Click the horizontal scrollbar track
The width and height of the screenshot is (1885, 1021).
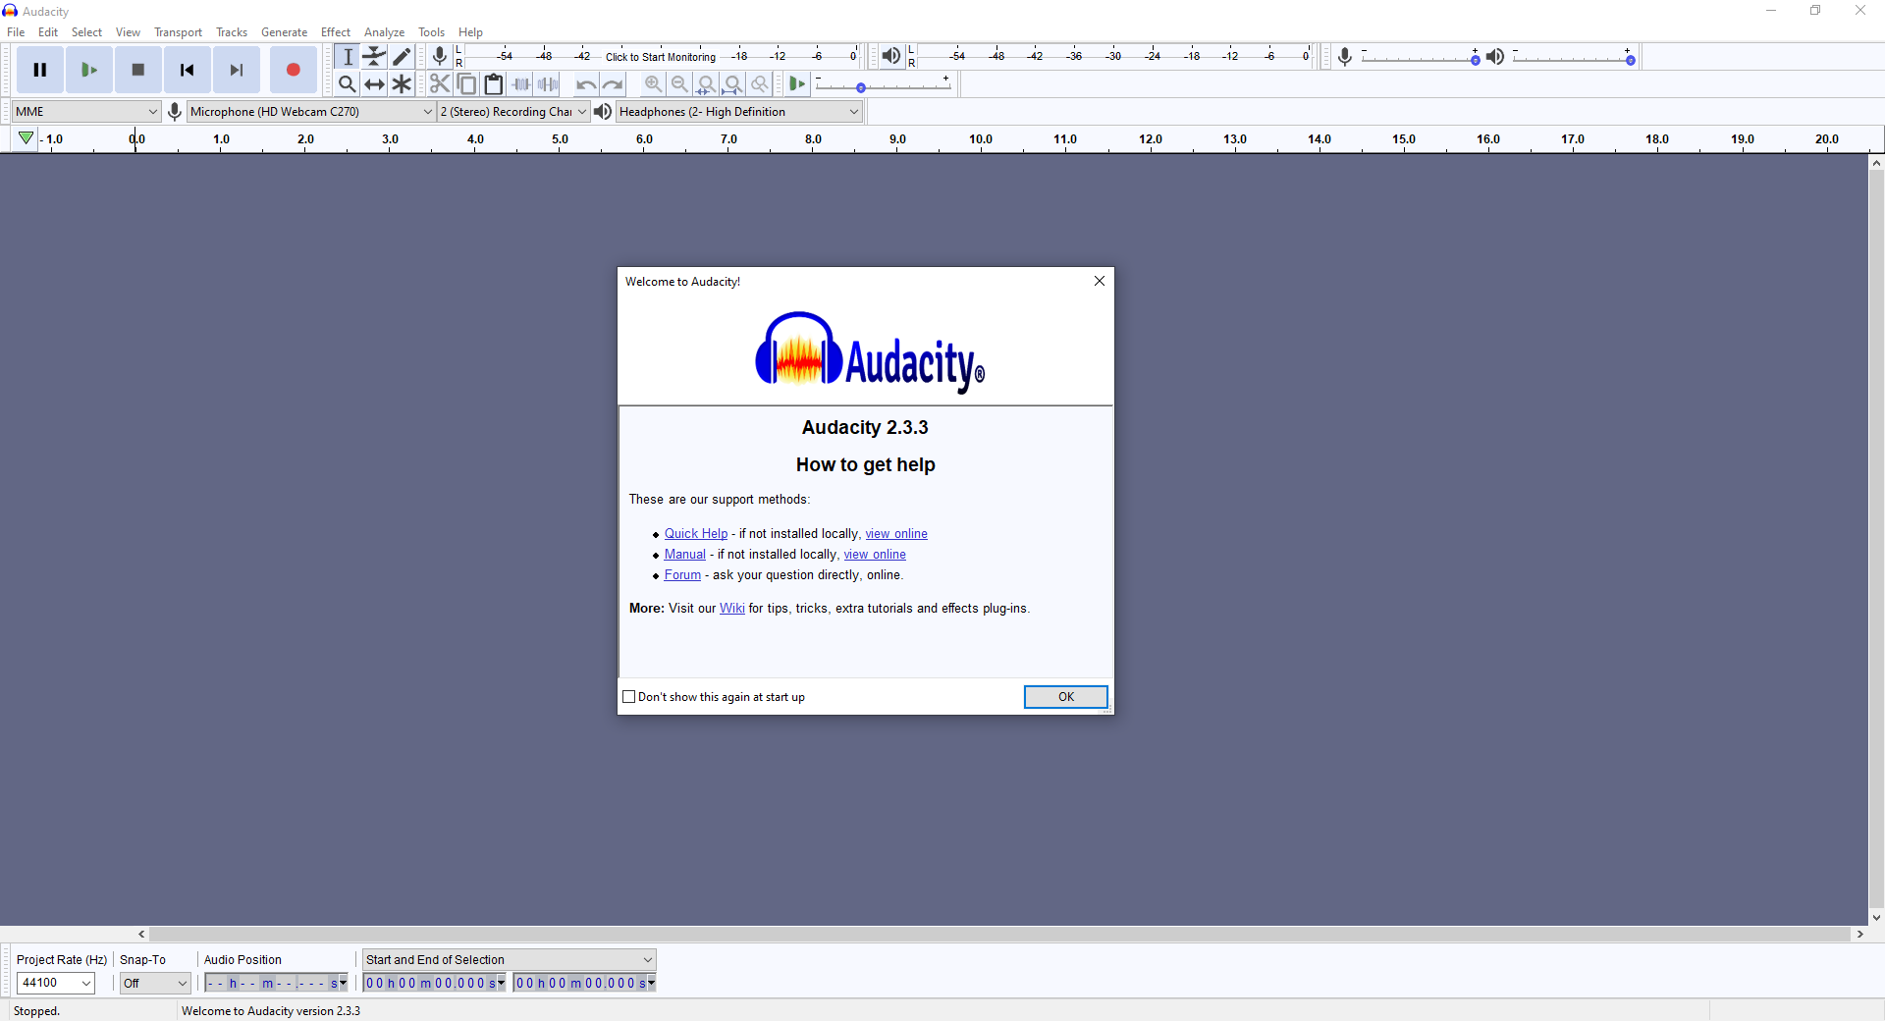1000,935
